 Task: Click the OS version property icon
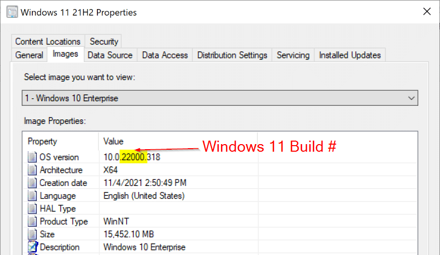pos(33,157)
